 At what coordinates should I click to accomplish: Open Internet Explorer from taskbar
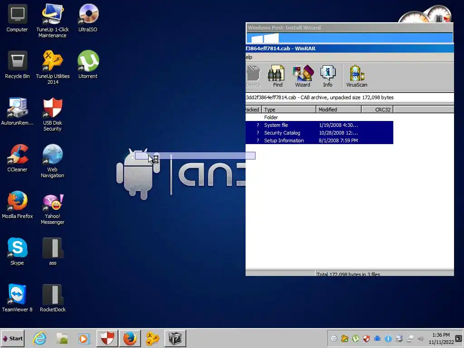click(x=40, y=338)
